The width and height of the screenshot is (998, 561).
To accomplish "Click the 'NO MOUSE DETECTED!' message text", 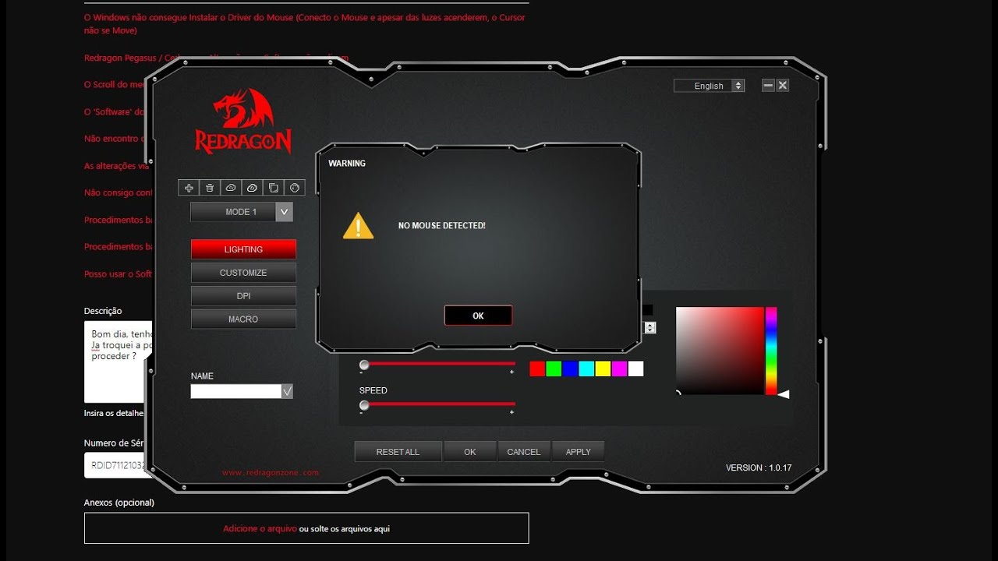I will 442,225.
